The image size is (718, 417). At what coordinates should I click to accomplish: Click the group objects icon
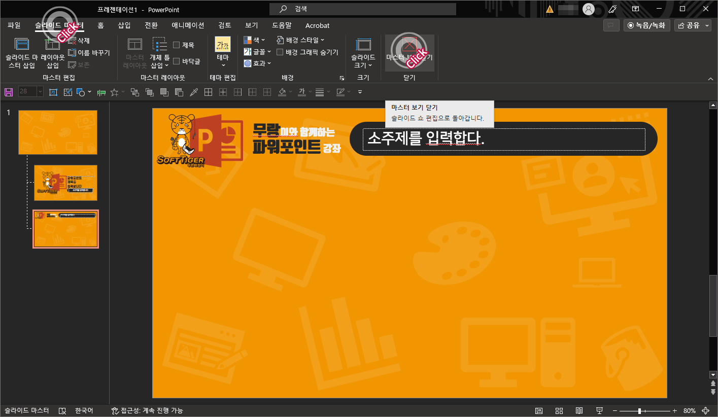point(134,92)
